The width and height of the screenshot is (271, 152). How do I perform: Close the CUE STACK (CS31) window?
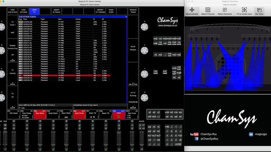126,17
